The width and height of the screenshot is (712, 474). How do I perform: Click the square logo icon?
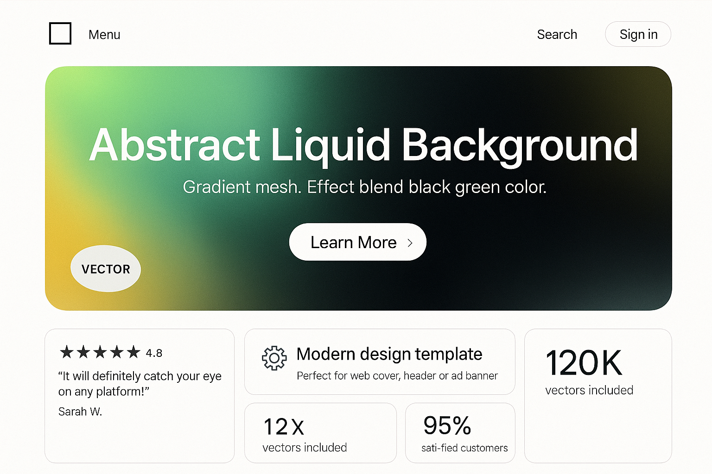click(60, 34)
